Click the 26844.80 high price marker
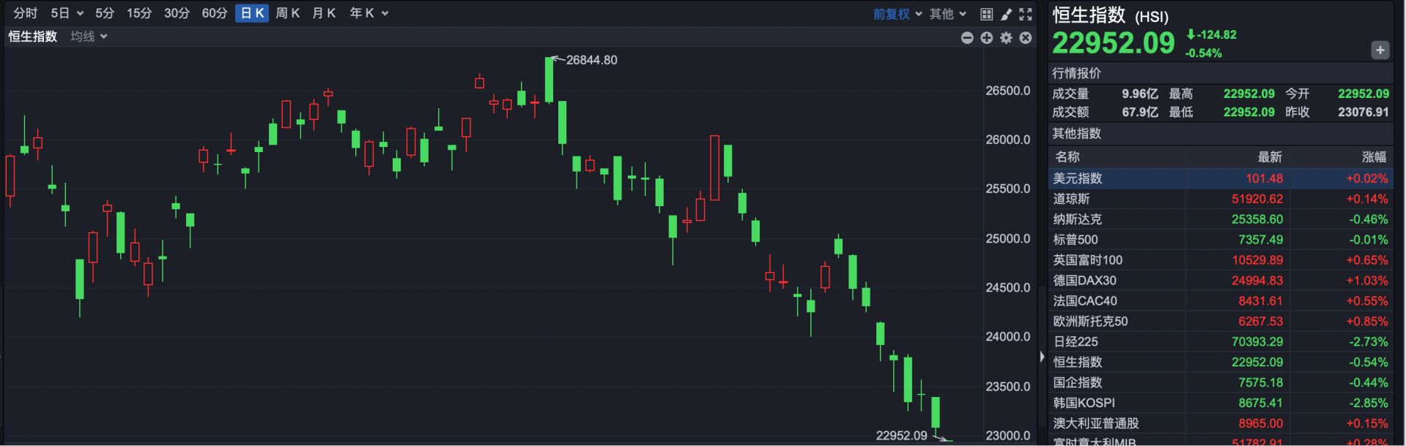 (x=591, y=60)
